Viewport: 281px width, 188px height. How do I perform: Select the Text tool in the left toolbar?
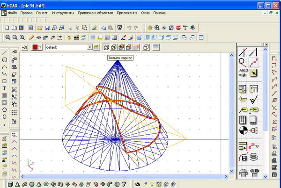point(5,88)
